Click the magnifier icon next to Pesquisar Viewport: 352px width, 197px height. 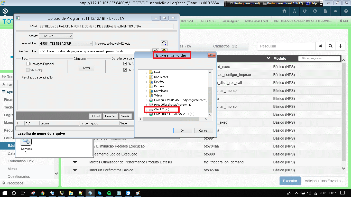[330, 46]
